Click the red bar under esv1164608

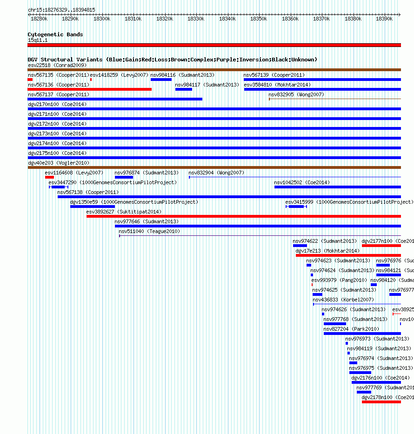coord(49,177)
